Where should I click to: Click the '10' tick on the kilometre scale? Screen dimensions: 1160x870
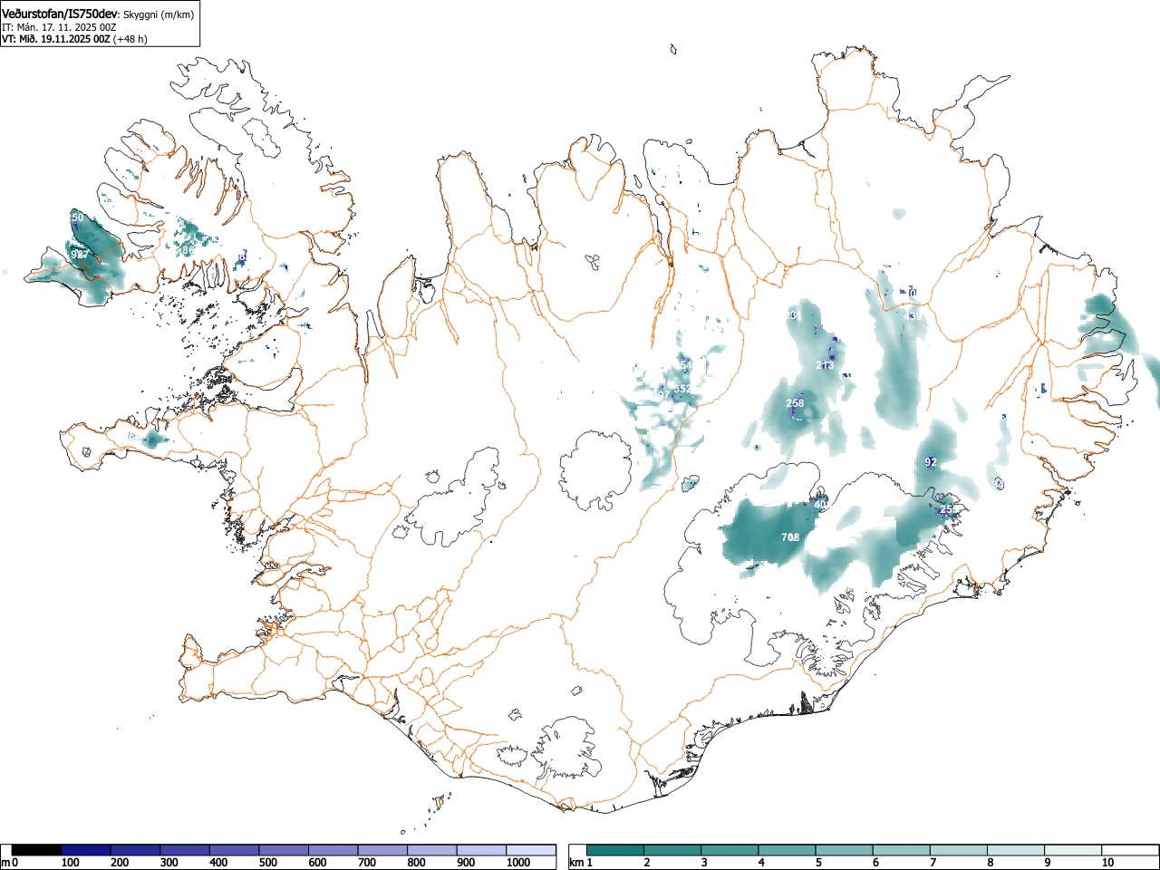pos(1107,863)
